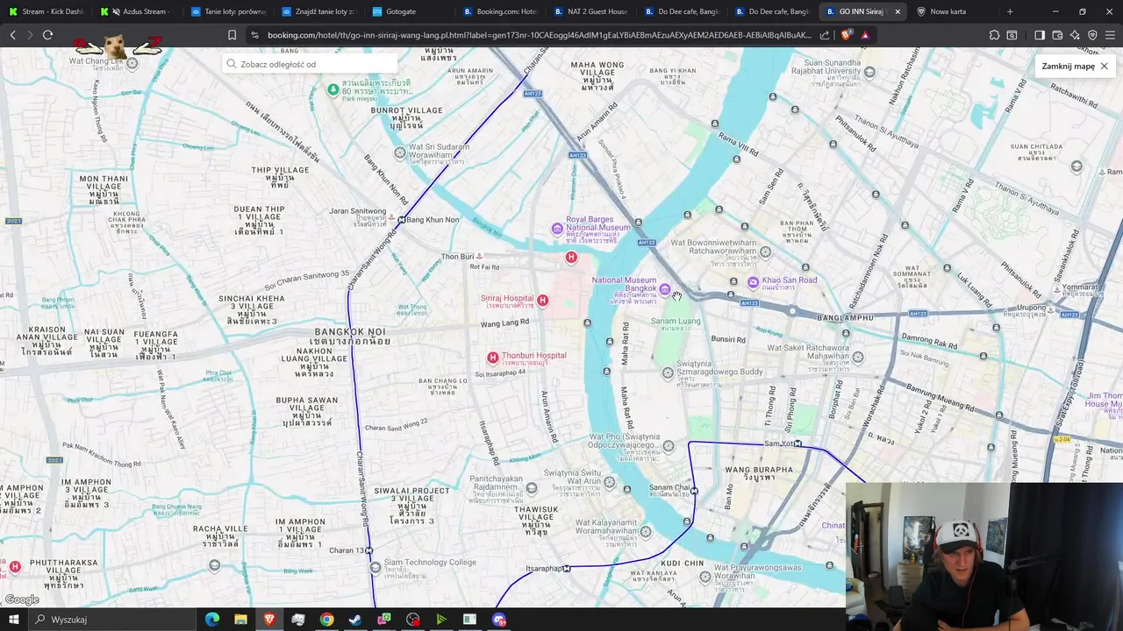This screenshot has width=1123, height=631.
Task: Select Itsaraphap metro station icon
Action: click(567, 569)
